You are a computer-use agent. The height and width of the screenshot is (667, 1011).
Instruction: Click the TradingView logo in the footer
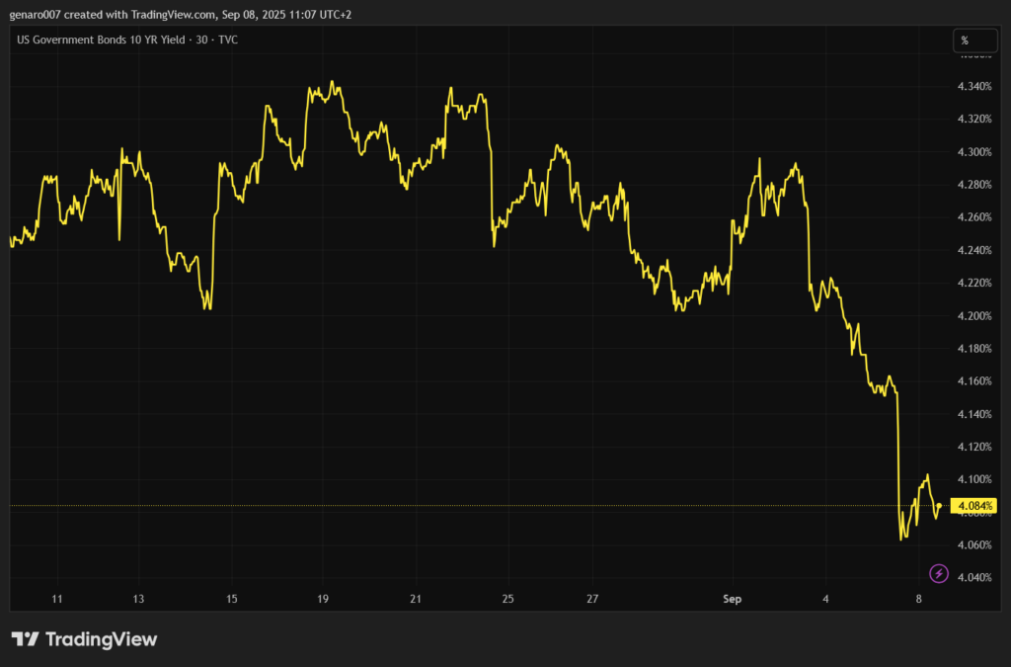click(x=84, y=639)
